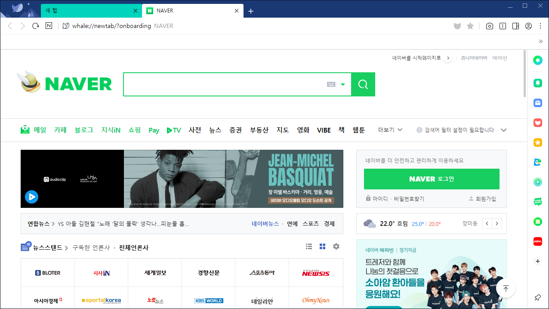This screenshot has width=549, height=309.
Task: Open the green square sidebar icon
Action: 538,222
